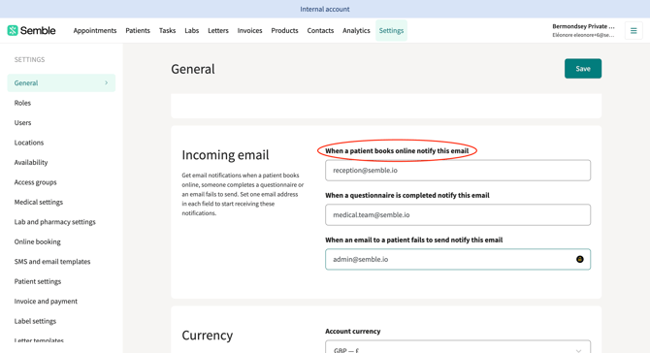Open the Patients menu
650x353 pixels.
(138, 31)
